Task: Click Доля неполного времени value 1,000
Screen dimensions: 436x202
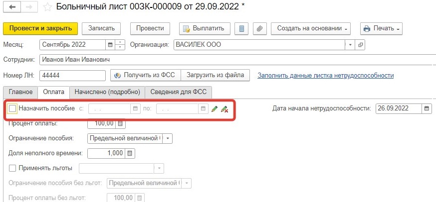Action: point(106,153)
